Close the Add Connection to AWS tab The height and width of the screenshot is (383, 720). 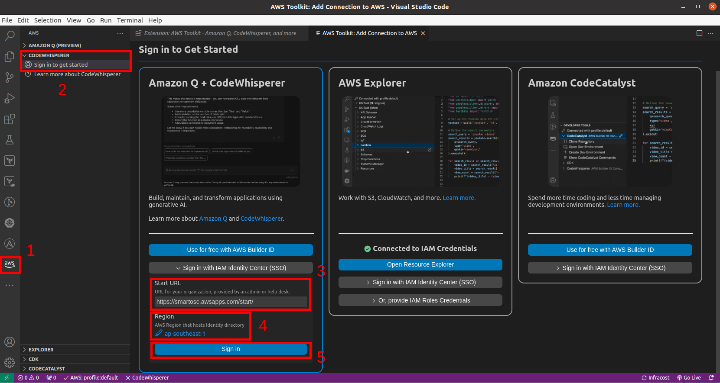(423, 33)
